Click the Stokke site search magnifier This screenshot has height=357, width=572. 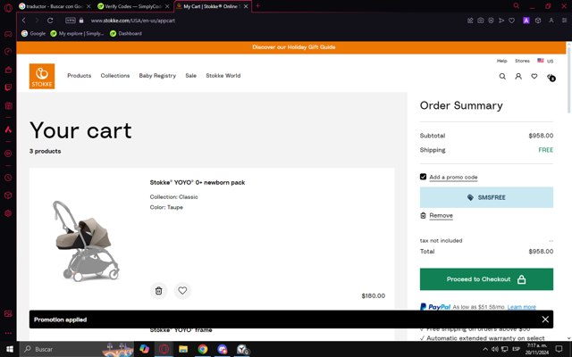tap(502, 76)
